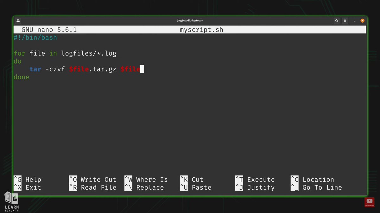This screenshot has width=380, height=213.
Task: Click the myscript.sh filename in nano header
Action: (x=201, y=30)
